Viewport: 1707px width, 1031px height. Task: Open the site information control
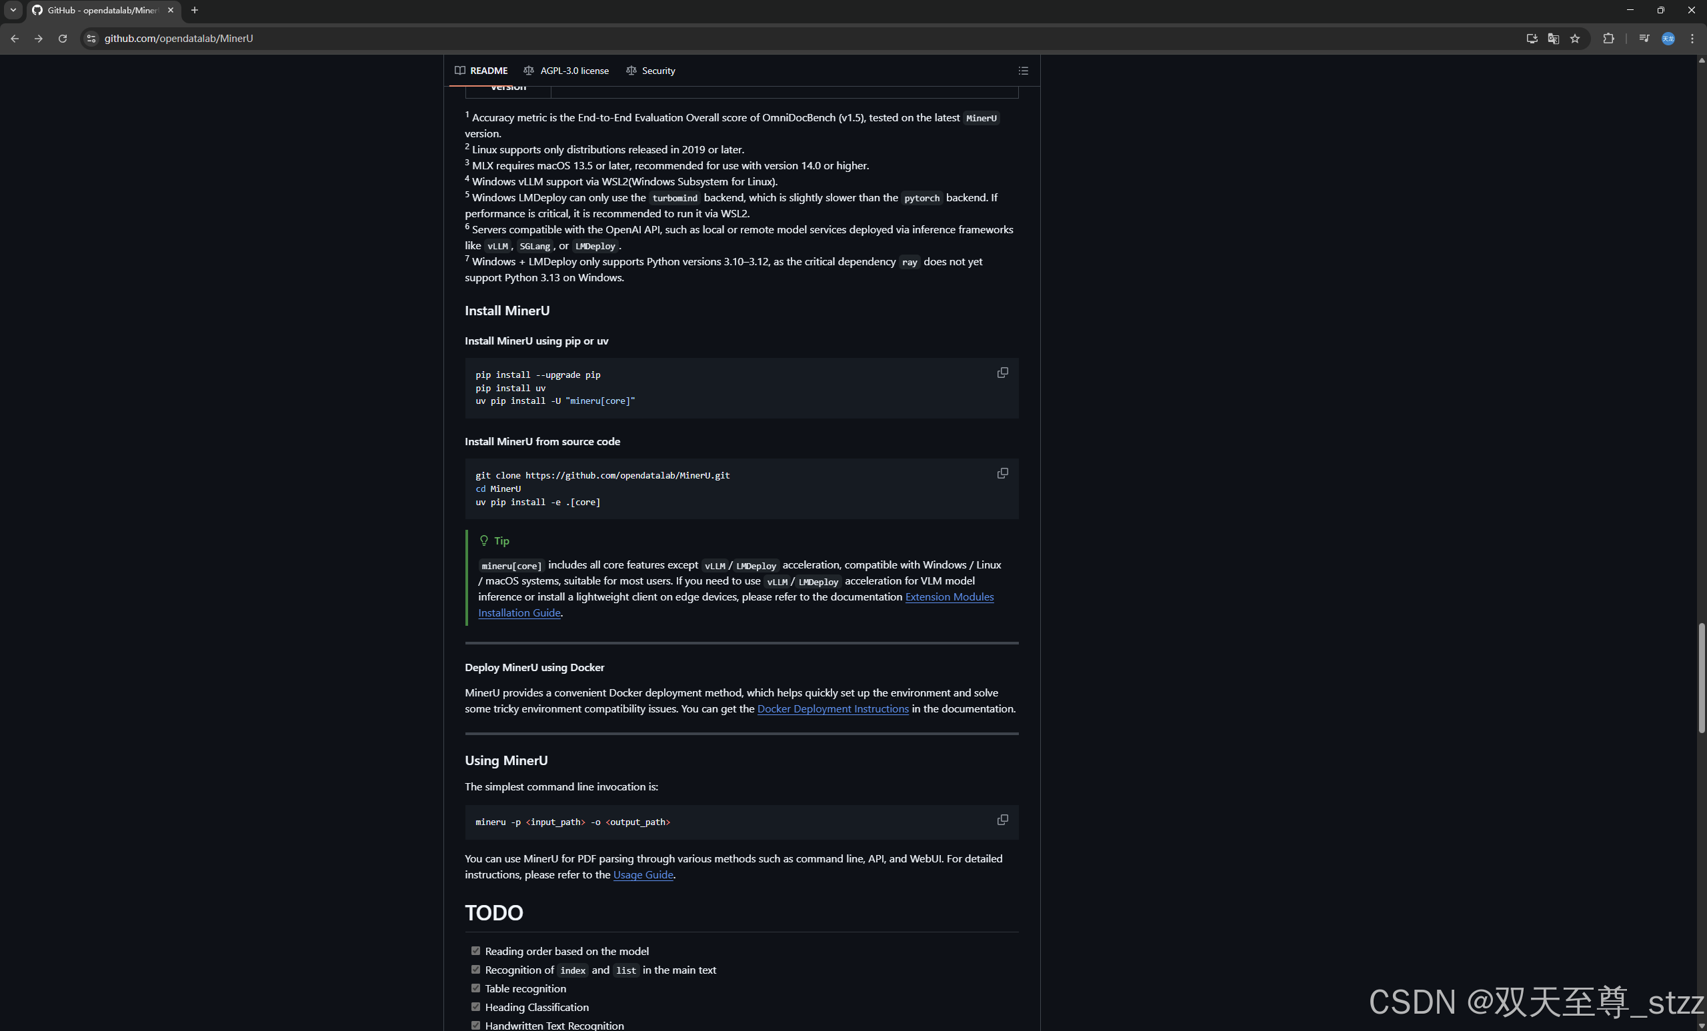91,39
